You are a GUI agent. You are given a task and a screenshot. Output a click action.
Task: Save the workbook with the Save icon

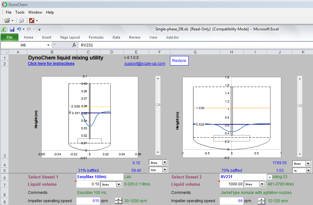click(x=12, y=29)
